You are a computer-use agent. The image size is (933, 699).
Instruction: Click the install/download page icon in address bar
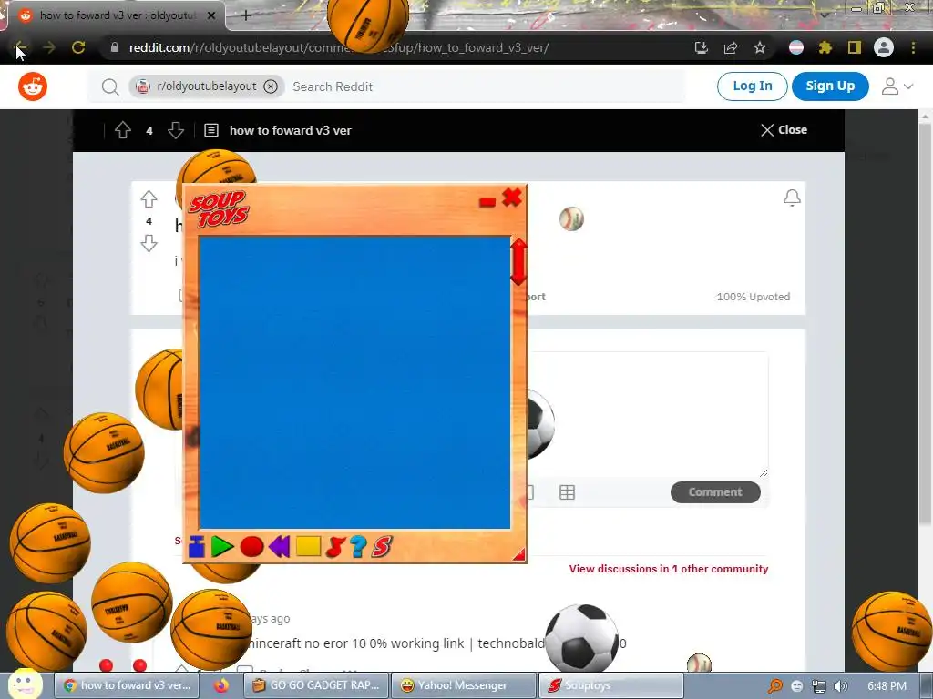702,47
